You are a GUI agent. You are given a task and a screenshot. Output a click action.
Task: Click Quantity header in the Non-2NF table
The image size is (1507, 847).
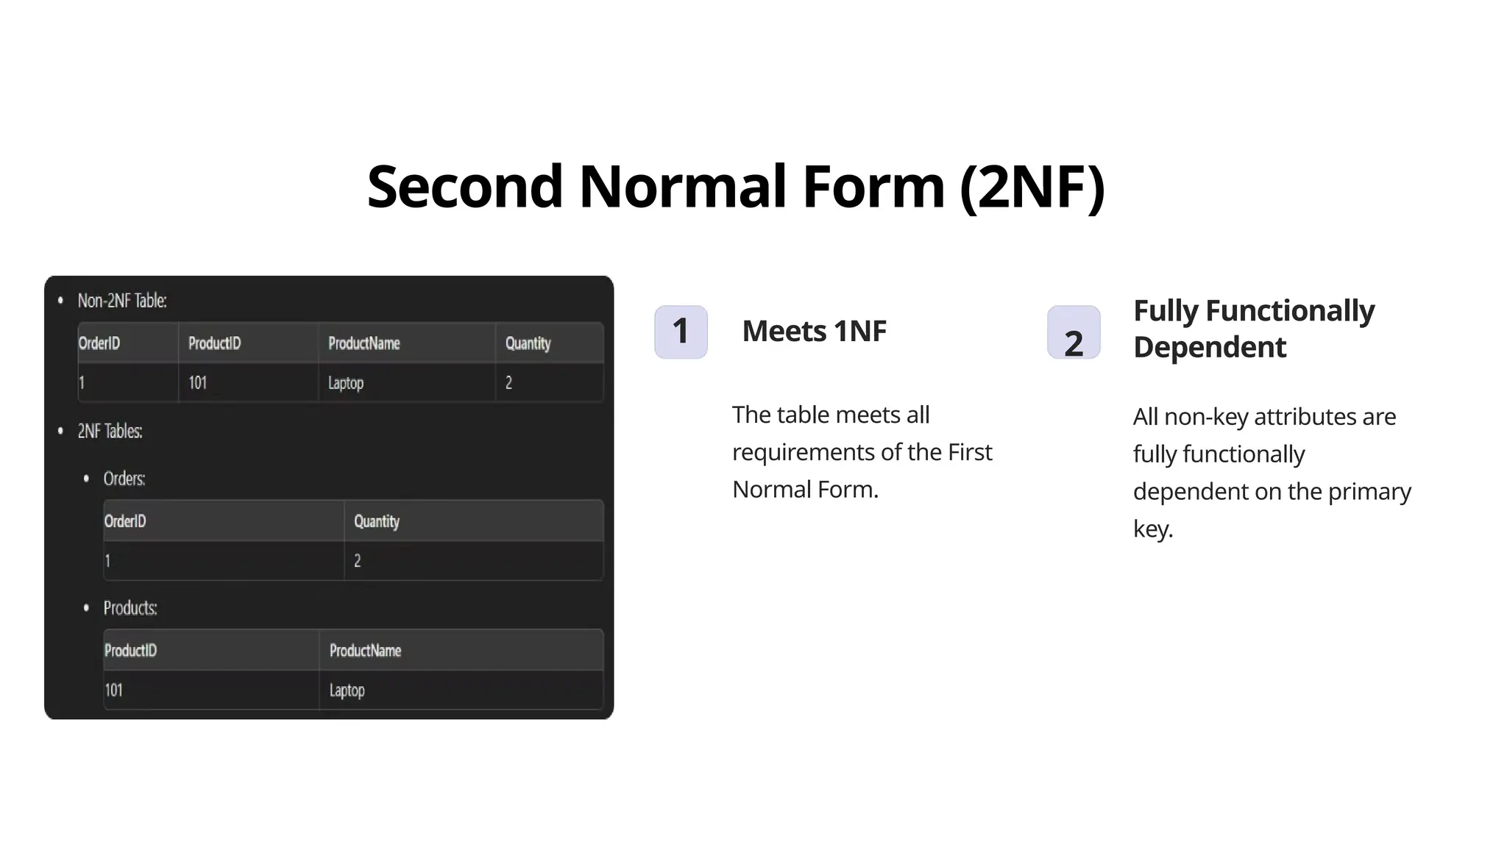528,343
